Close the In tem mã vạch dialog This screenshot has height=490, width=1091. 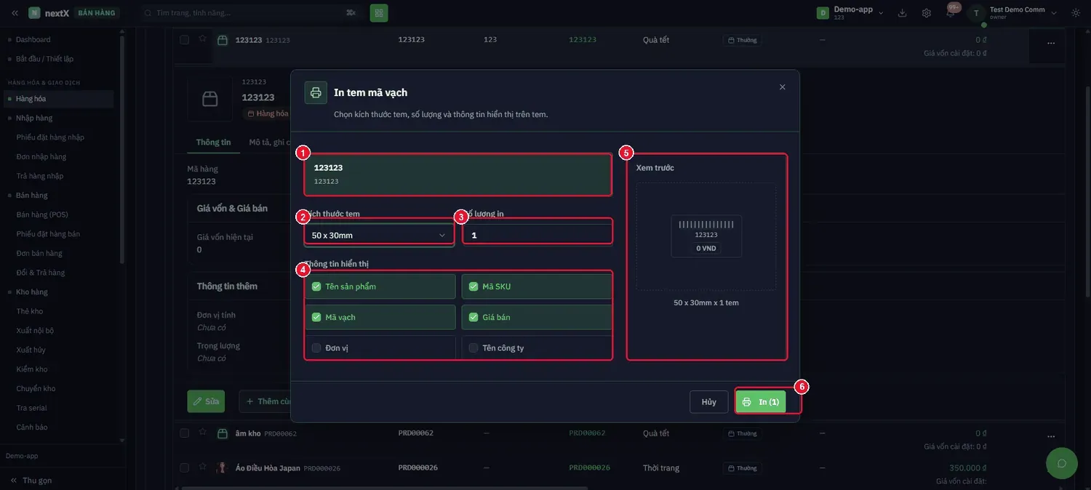[x=783, y=87]
